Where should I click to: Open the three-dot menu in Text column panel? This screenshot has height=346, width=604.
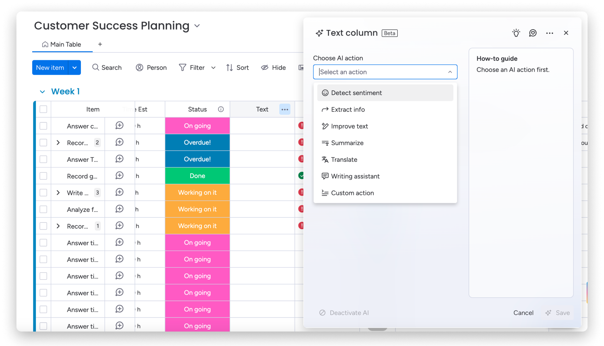pyautogui.click(x=549, y=33)
